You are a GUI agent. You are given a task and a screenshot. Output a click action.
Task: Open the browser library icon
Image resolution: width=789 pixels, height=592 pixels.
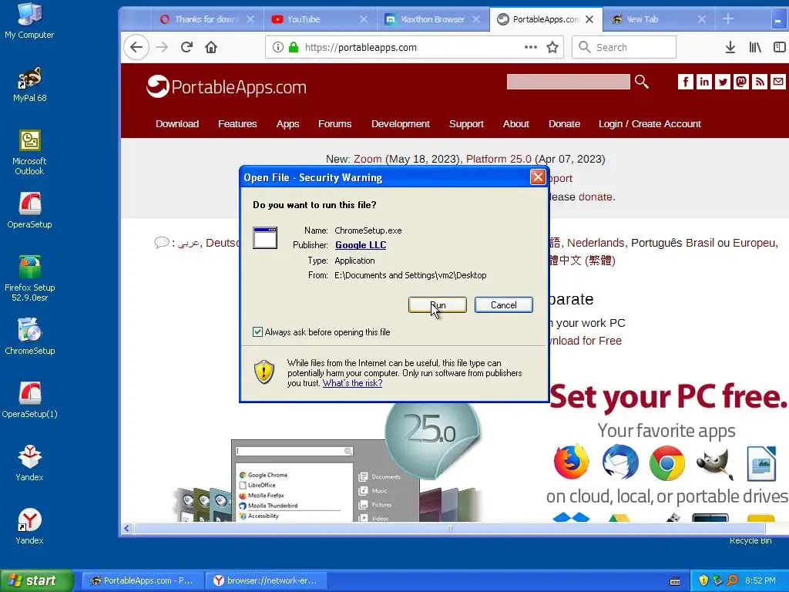[755, 47]
